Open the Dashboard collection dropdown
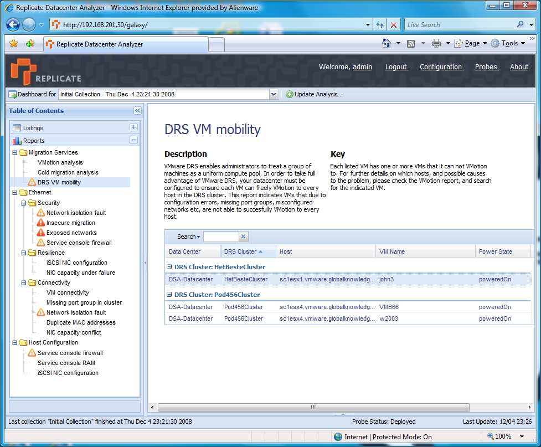 274,94
